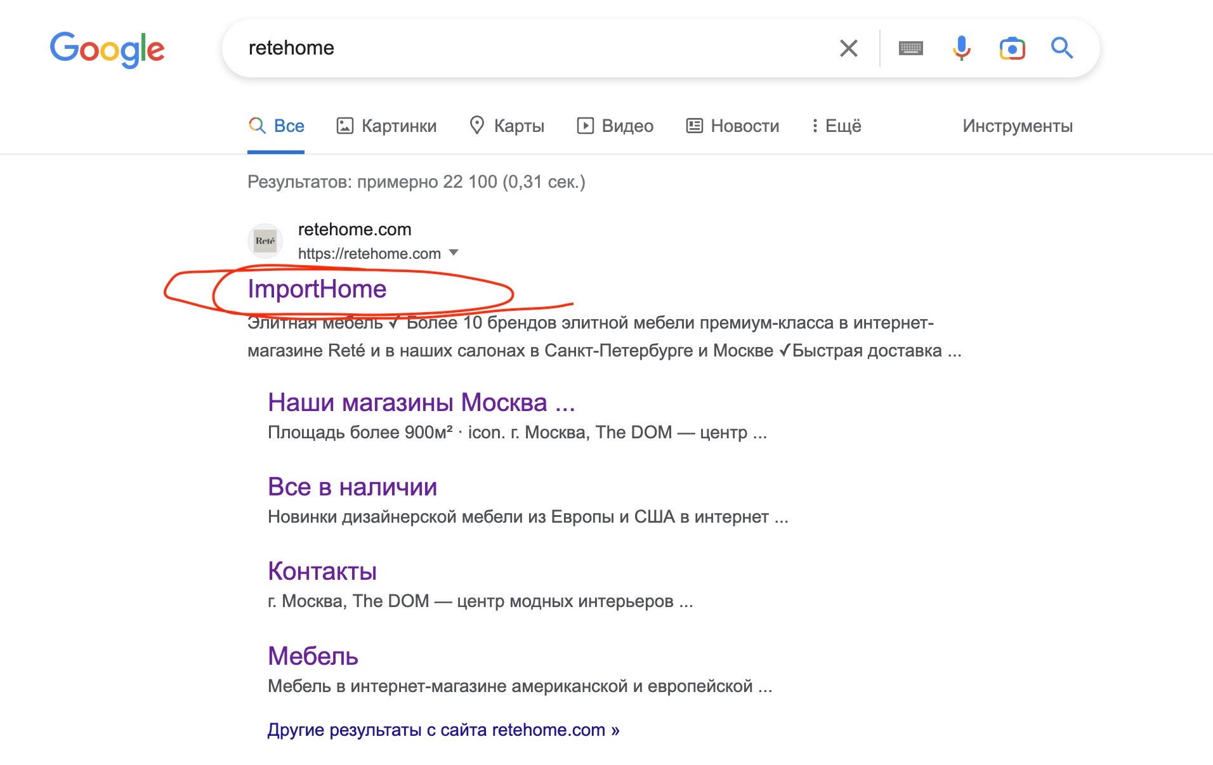Screen dimensions: 1213x765
Task: Click the Результатов: примерно 22 100 text
Action: [x=416, y=182]
